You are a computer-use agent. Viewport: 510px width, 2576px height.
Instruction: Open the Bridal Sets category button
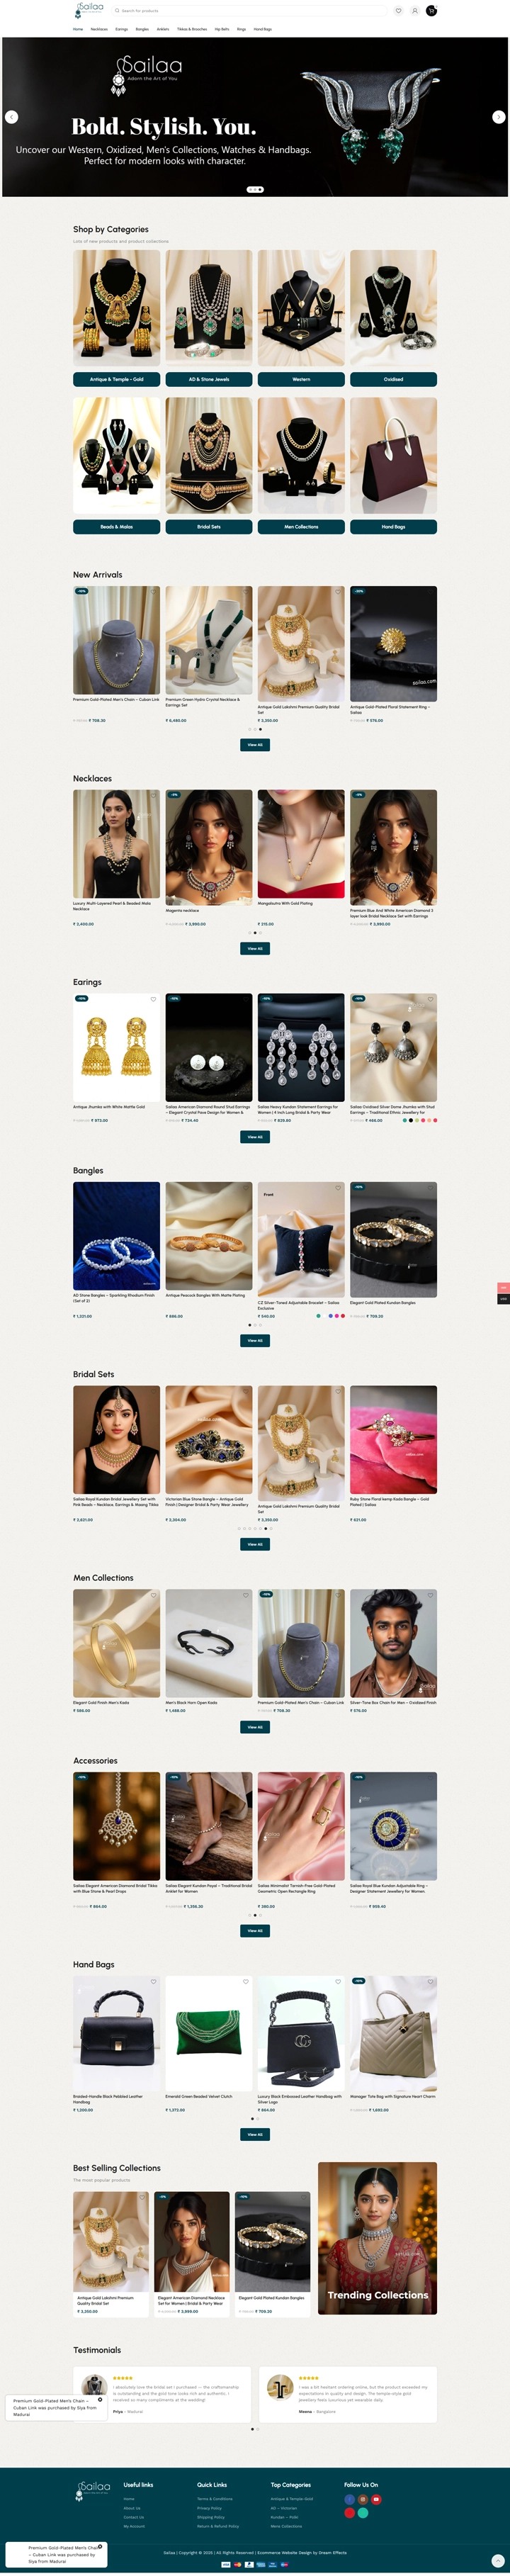(x=209, y=526)
